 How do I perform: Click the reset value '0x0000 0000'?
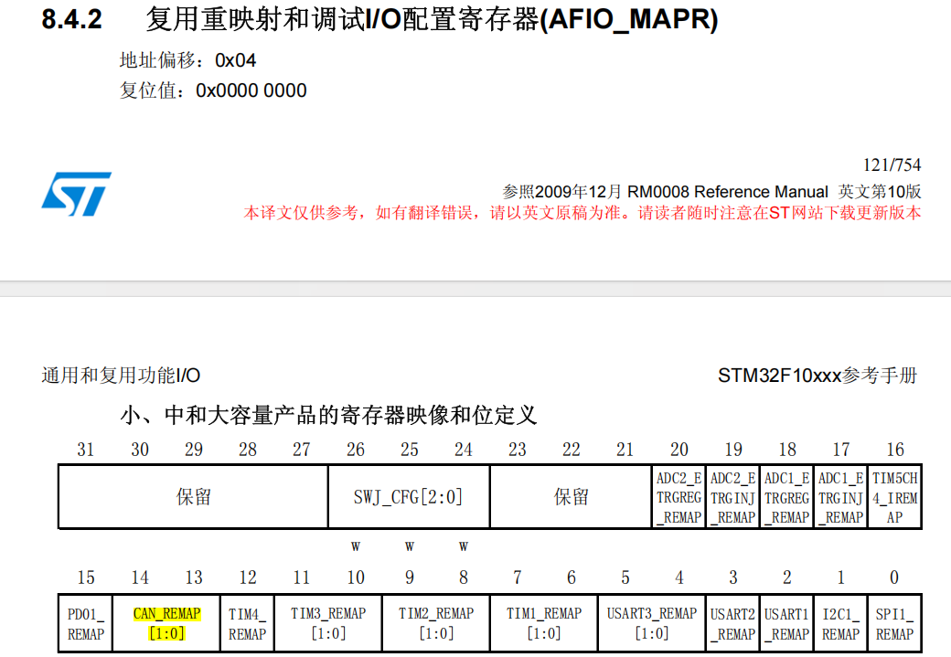(x=251, y=90)
